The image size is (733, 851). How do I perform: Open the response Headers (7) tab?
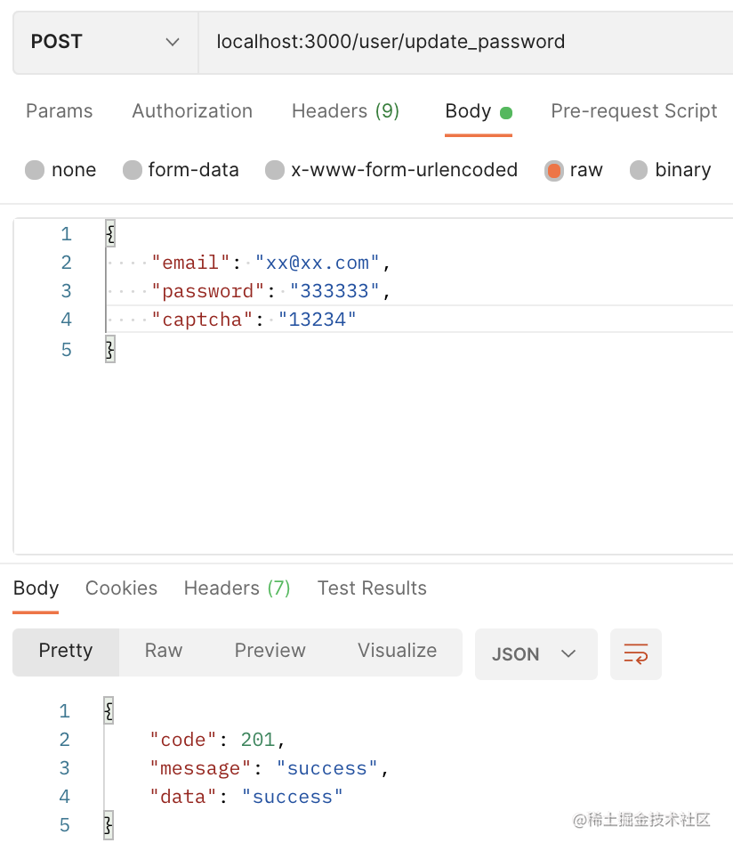coord(237,588)
